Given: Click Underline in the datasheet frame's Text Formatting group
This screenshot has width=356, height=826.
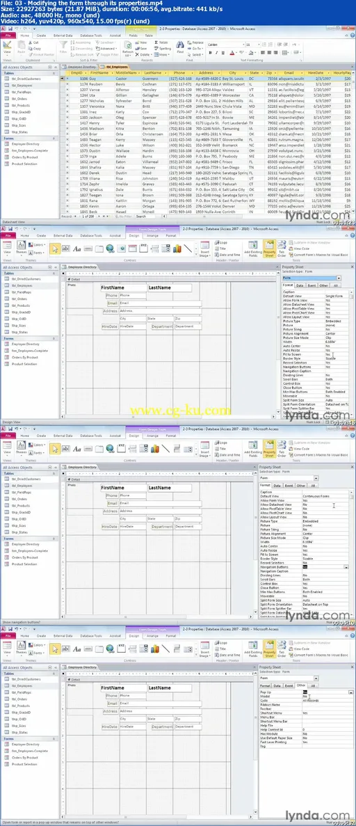Looking at the screenshot, I should (222, 53).
